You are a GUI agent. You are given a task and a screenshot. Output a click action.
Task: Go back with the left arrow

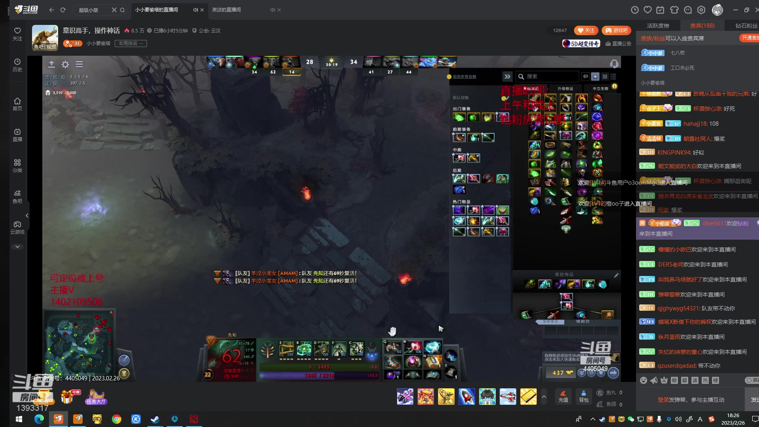click(51, 10)
